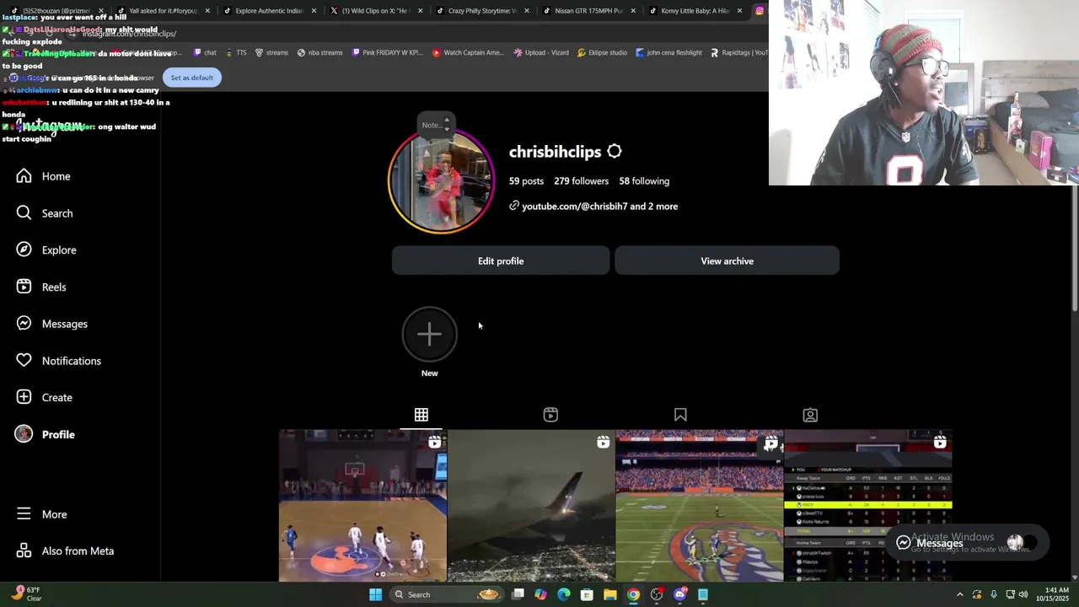The width and height of the screenshot is (1079, 607).
Task: Open the TTS bookmark
Action: [x=235, y=52]
